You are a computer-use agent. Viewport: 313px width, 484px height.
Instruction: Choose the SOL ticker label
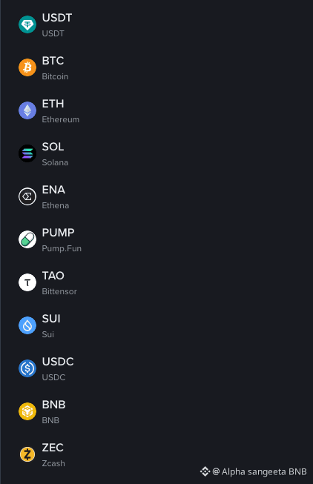[x=53, y=147]
